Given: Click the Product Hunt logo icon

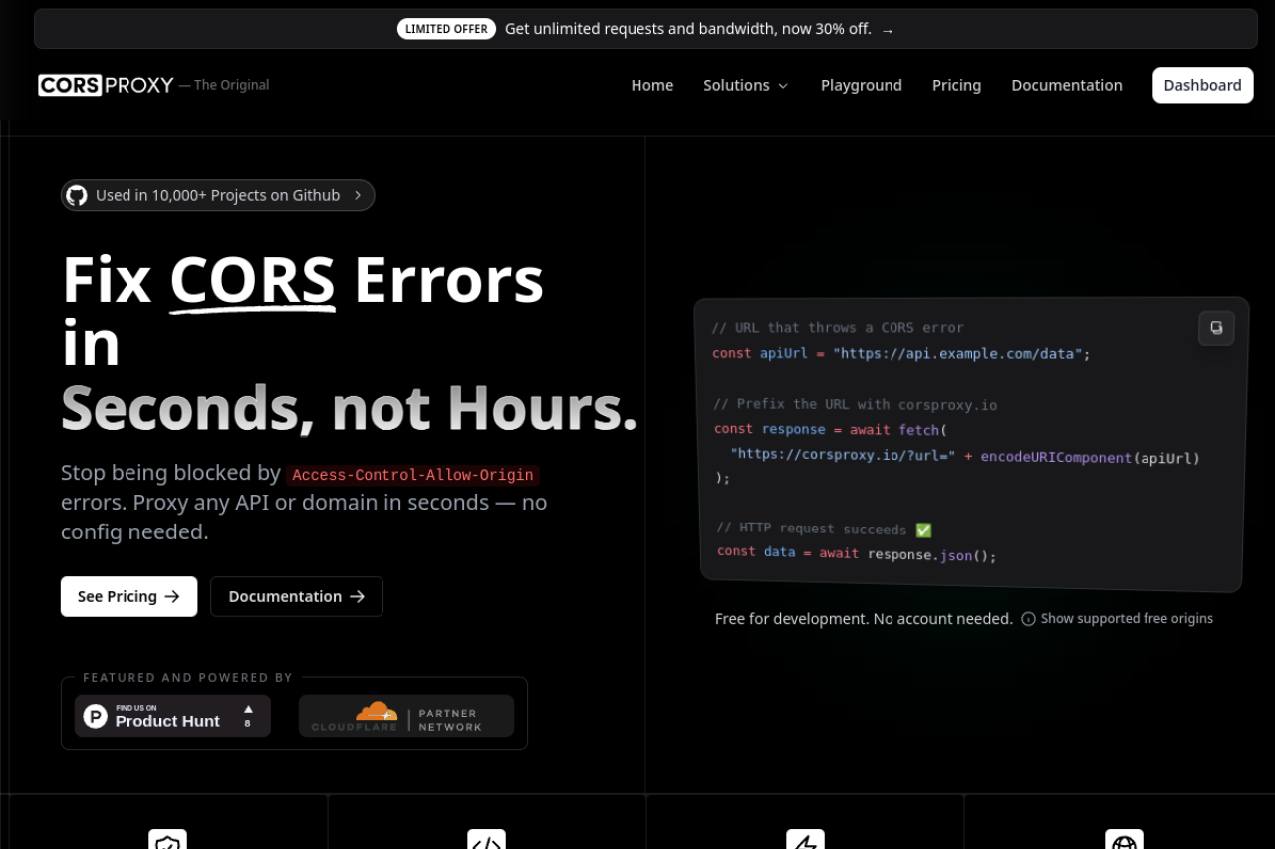Looking at the screenshot, I should pos(96,716).
